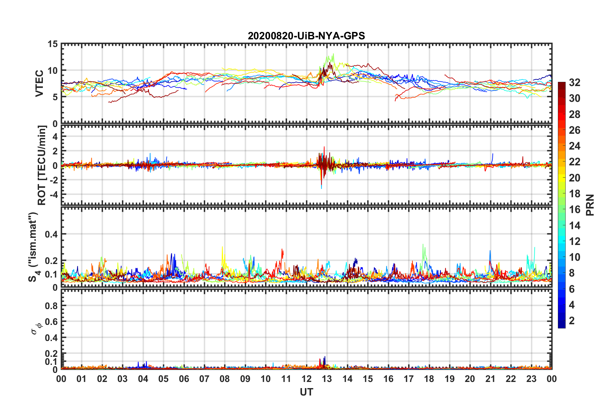Image resolution: width=613 pixels, height=410 pixels.
Task: Click sigma-phi axis tick label 0.6
Action: click(51, 322)
